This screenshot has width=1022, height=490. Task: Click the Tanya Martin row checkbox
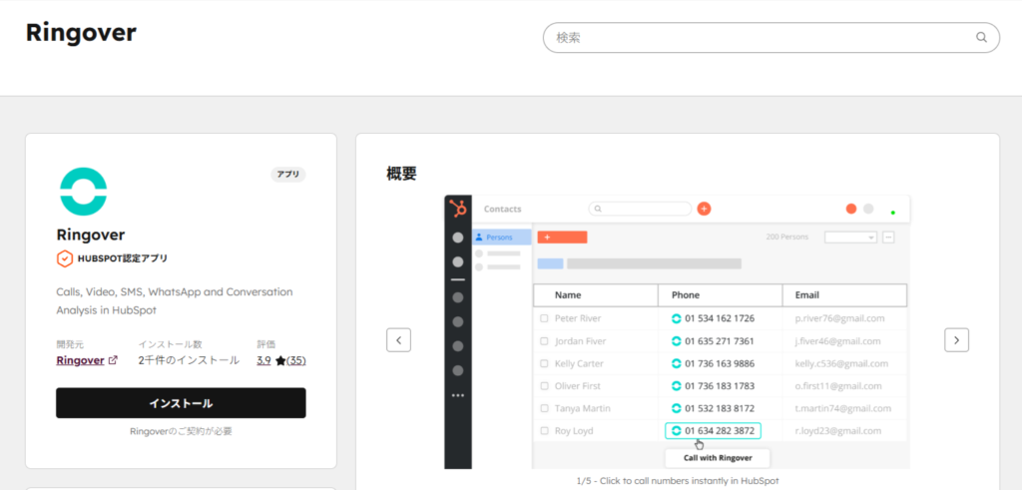(x=544, y=408)
